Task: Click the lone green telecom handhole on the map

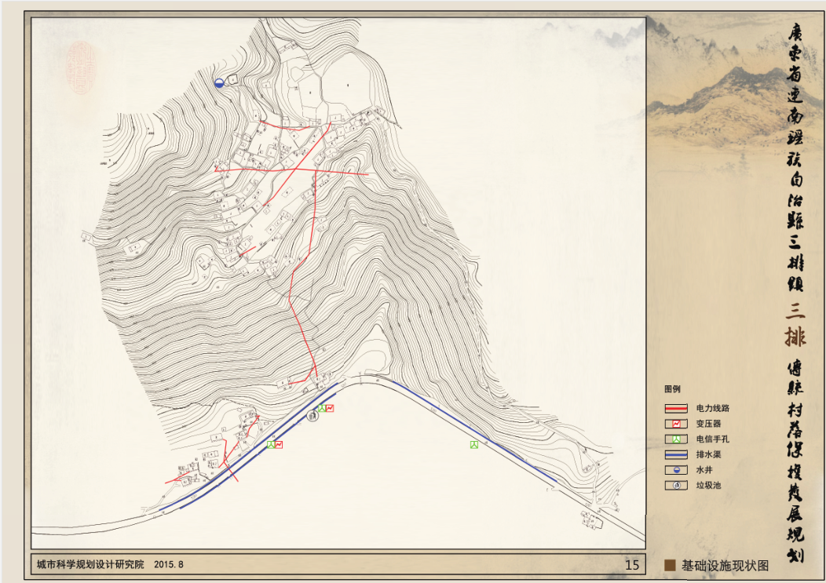Action: 473,445
